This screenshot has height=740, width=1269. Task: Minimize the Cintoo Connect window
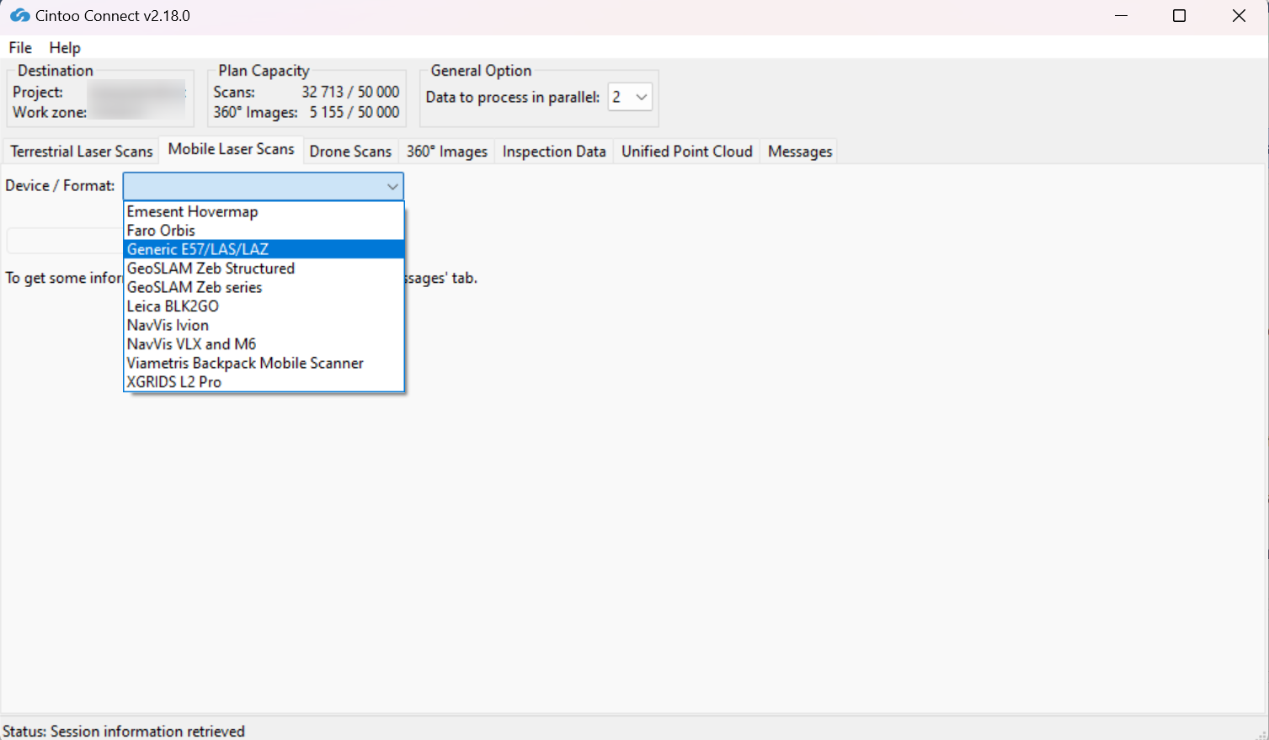coord(1121,16)
